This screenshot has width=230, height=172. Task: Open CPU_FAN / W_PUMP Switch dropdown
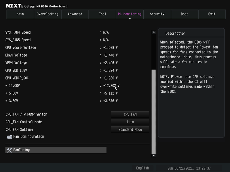click(x=130, y=114)
